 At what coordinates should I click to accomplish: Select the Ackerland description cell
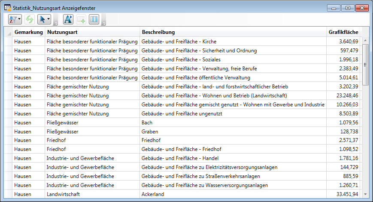coord(233,194)
